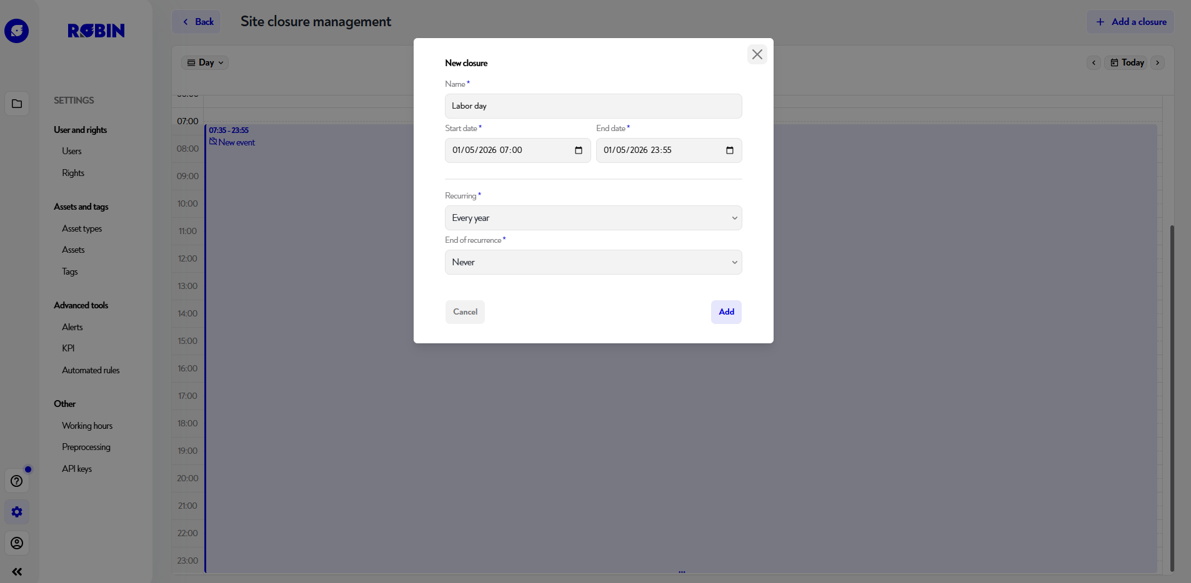Close the New closure dialog
1191x583 pixels.
757,54
